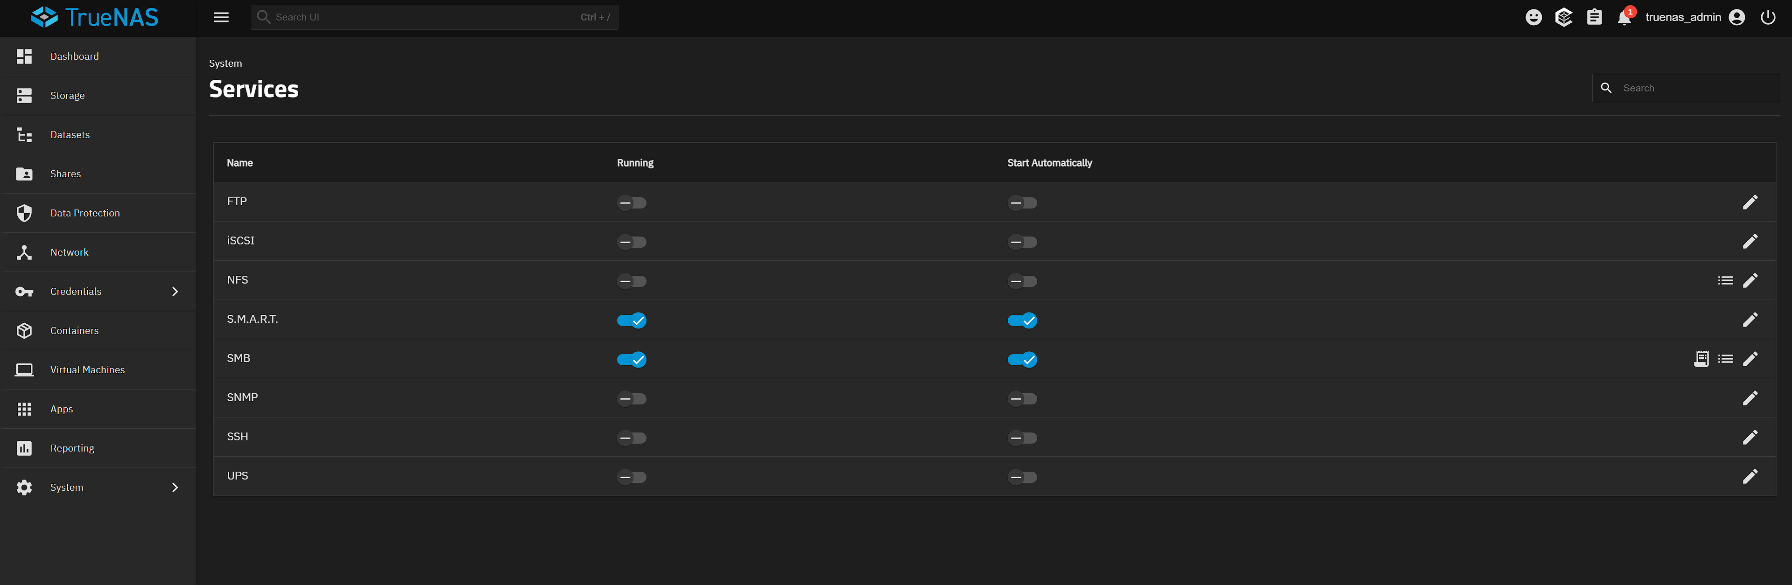Click the truenas_admin username
This screenshot has height=585, width=1792.
click(1683, 17)
